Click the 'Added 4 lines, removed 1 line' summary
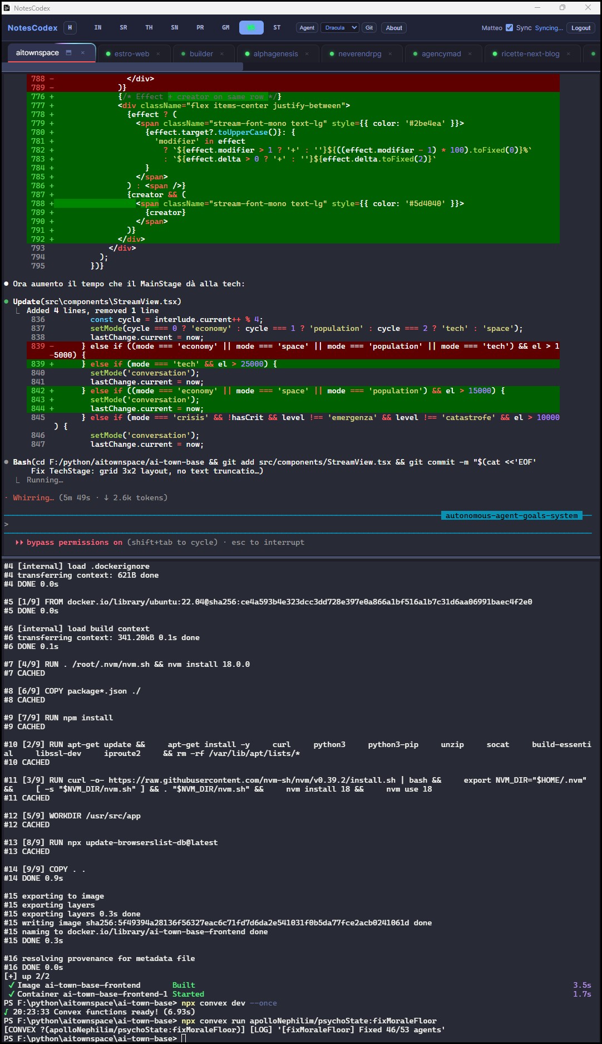602x1044 pixels. pos(93,311)
